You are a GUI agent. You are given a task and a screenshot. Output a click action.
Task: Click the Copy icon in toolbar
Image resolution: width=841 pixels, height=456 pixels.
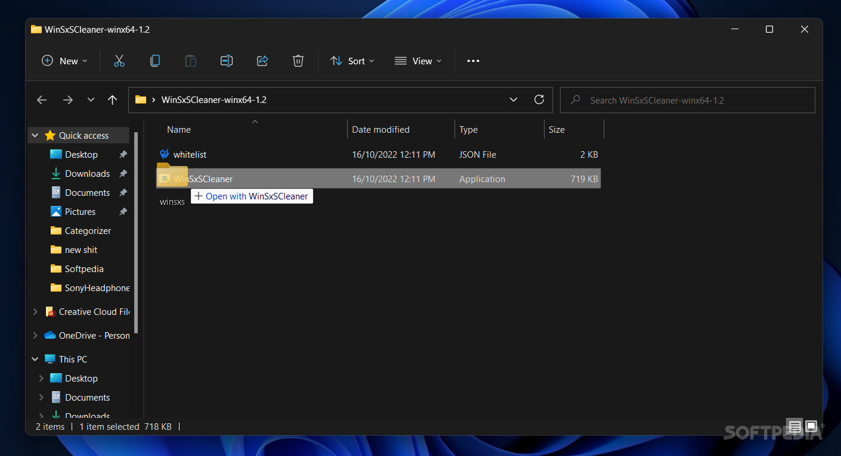tap(155, 61)
